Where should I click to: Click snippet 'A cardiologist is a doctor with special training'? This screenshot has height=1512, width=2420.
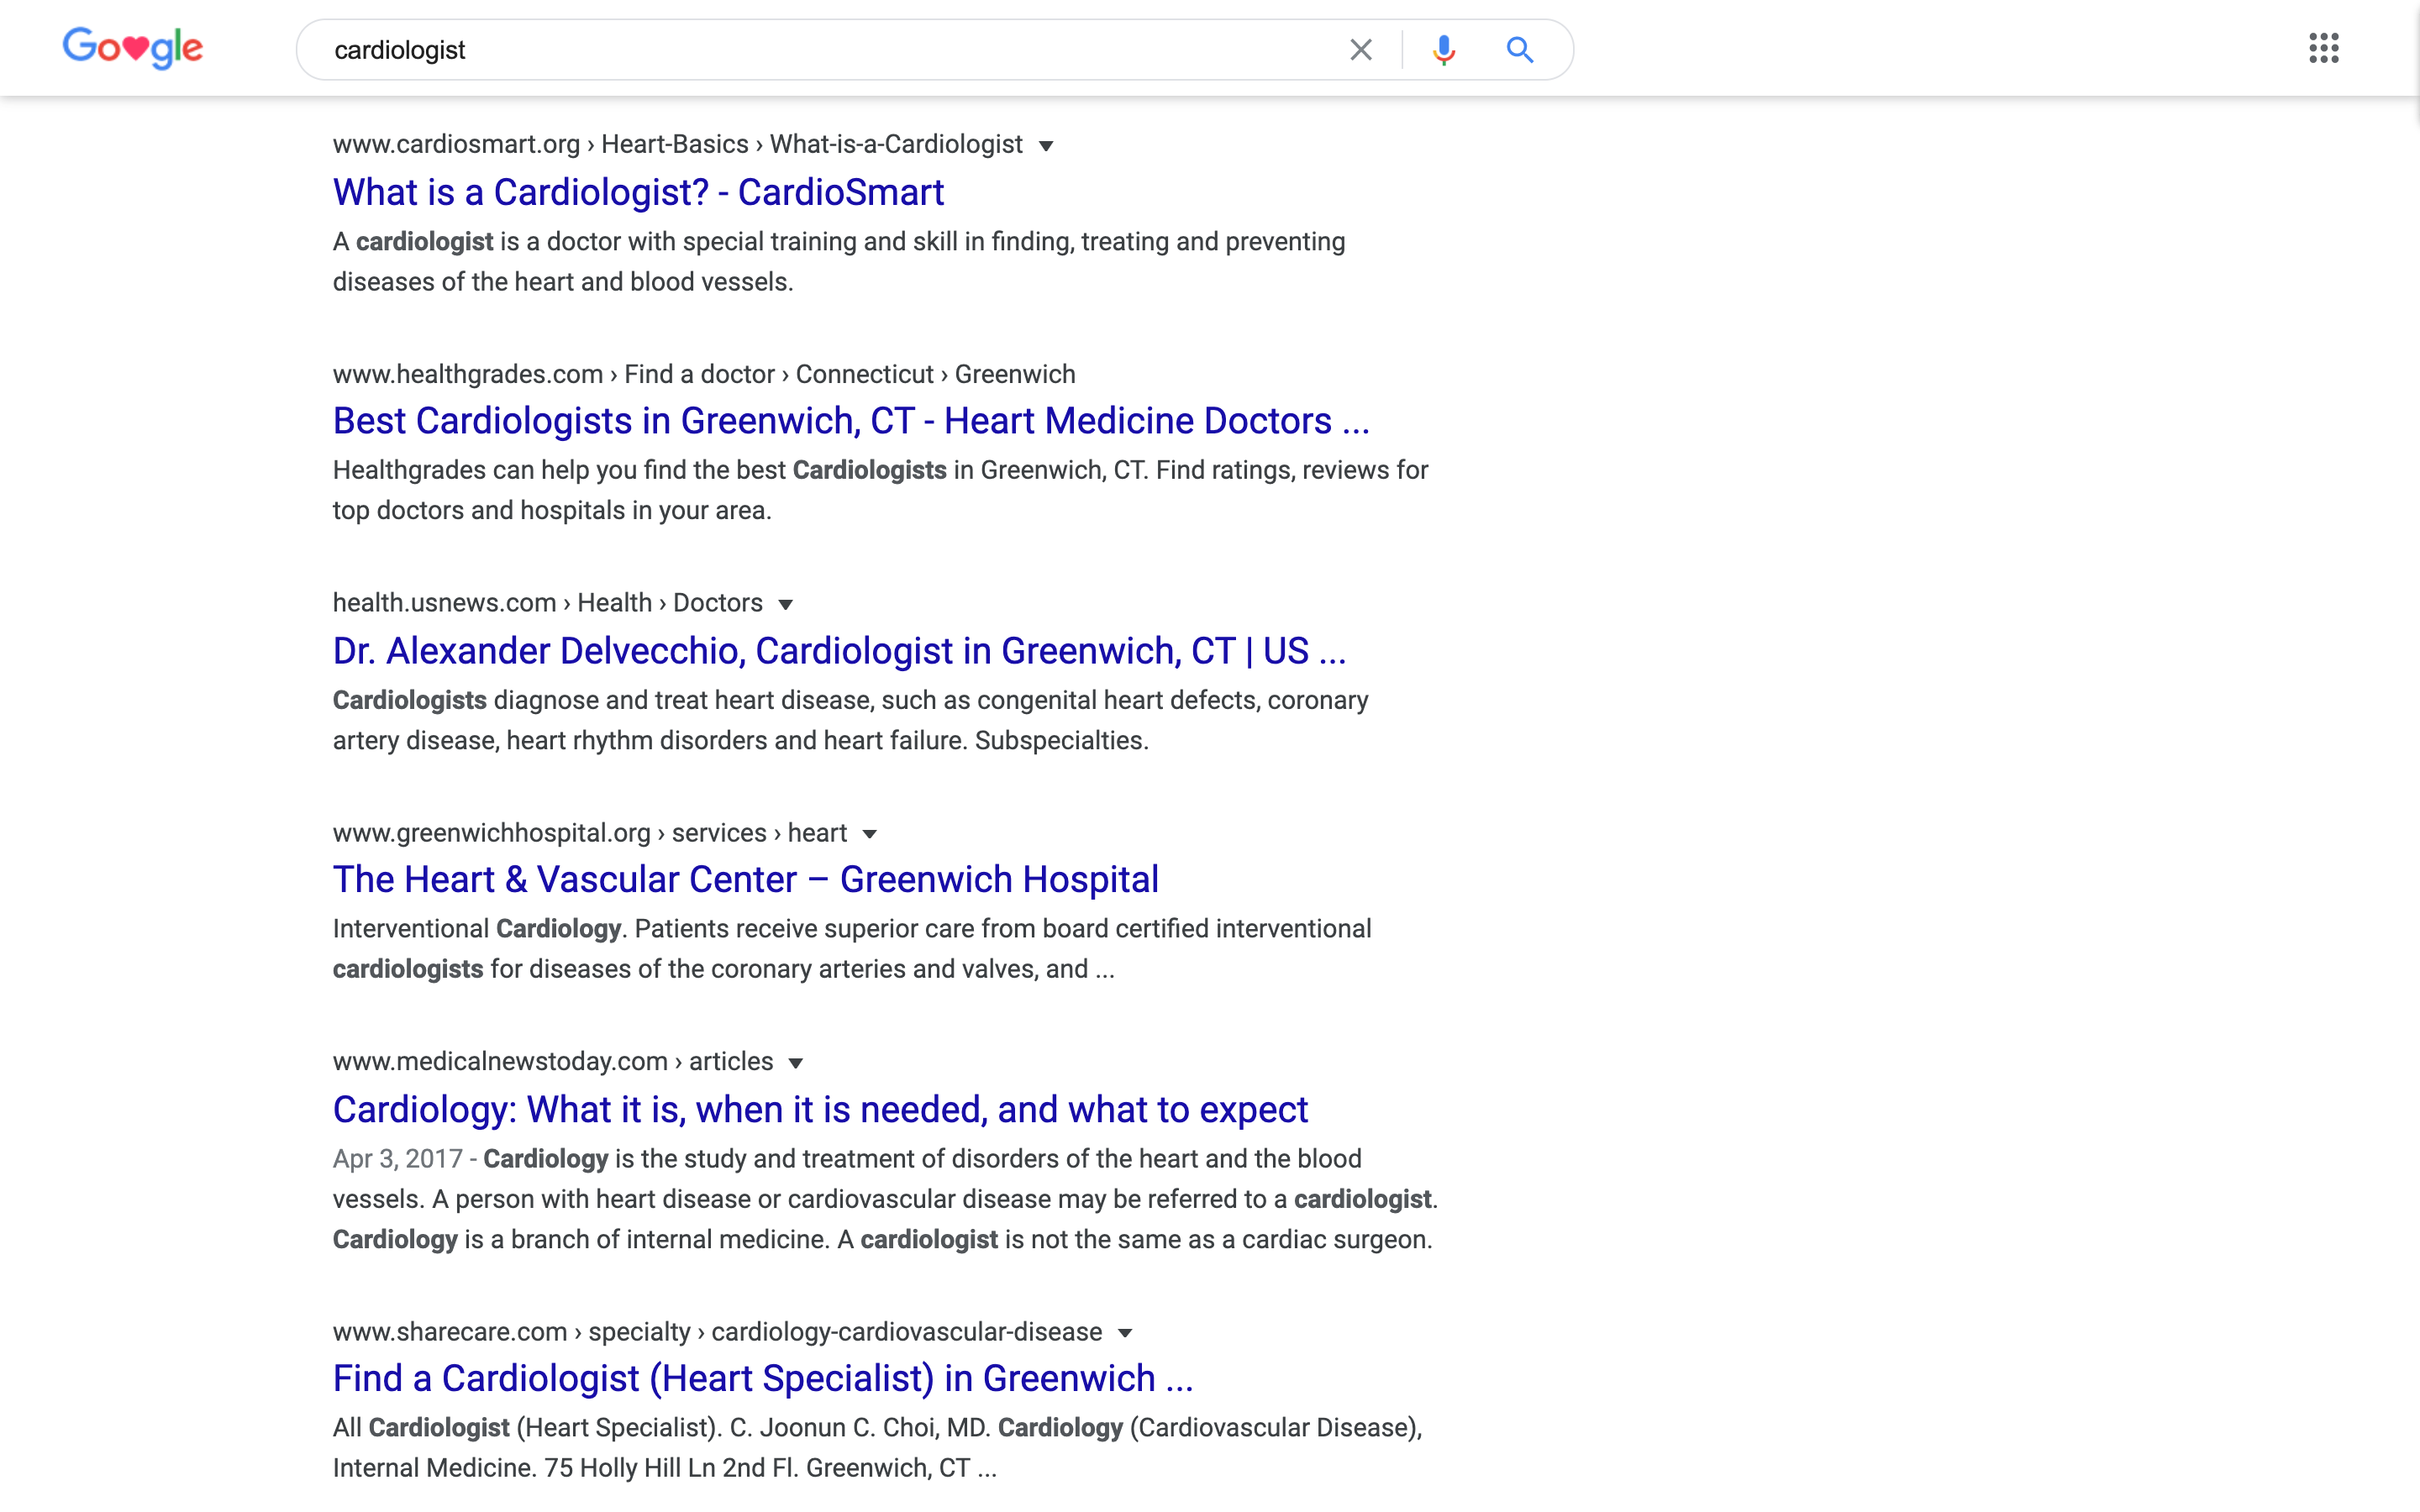point(839,262)
